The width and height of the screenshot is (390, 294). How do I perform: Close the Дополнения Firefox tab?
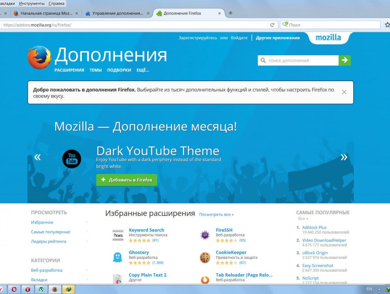click(219, 14)
